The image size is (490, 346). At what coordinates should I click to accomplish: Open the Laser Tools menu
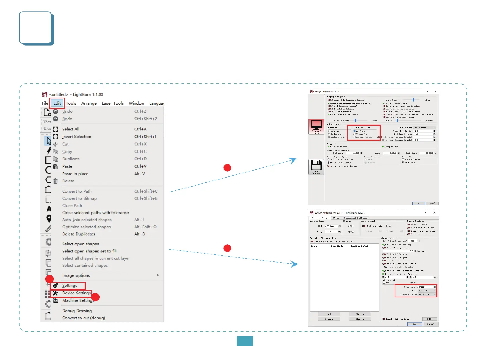(x=113, y=103)
